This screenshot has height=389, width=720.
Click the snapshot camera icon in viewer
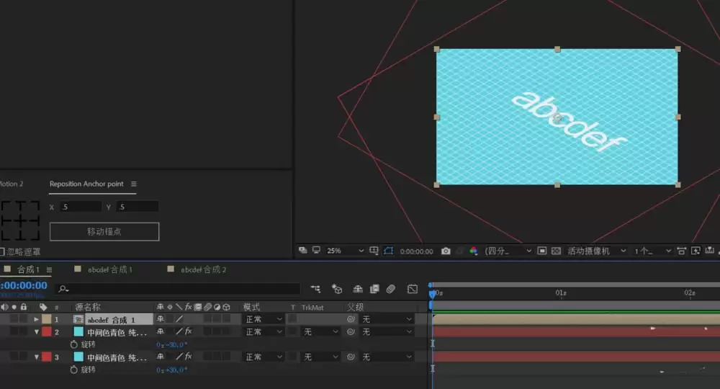click(446, 251)
